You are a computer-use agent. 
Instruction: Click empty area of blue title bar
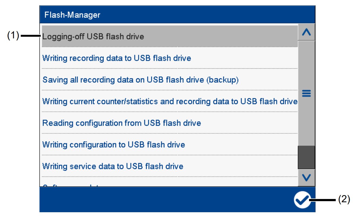tap(205, 15)
